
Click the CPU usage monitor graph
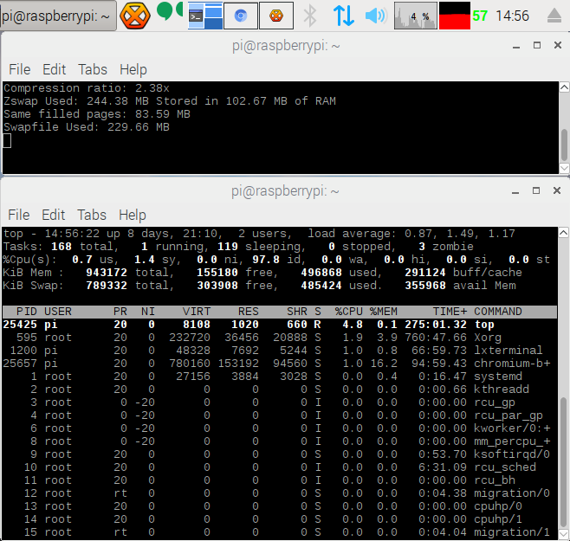click(415, 16)
